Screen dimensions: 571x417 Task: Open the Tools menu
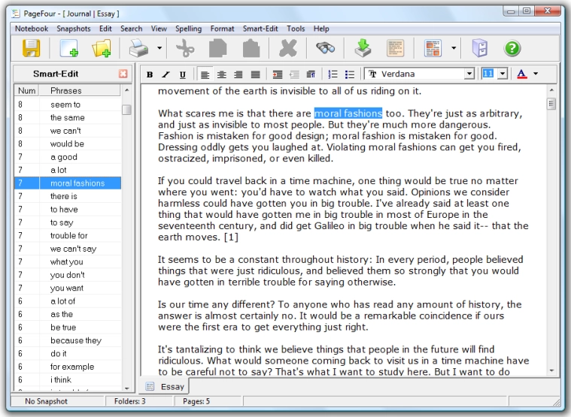click(x=296, y=29)
